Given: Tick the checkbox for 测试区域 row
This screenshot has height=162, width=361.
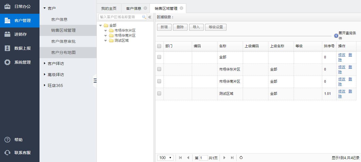Looking at the screenshot, I should pos(159,94).
